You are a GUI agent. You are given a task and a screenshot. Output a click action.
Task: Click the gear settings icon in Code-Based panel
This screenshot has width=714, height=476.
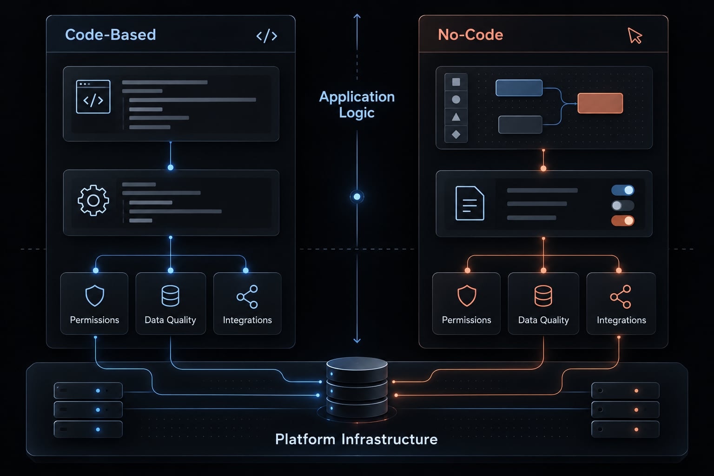pyautogui.click(x=93, y=200)
